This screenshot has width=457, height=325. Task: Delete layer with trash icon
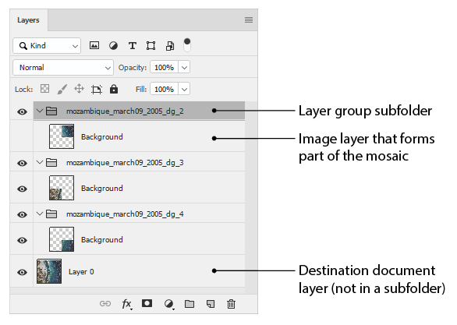(x=231, y=304)
